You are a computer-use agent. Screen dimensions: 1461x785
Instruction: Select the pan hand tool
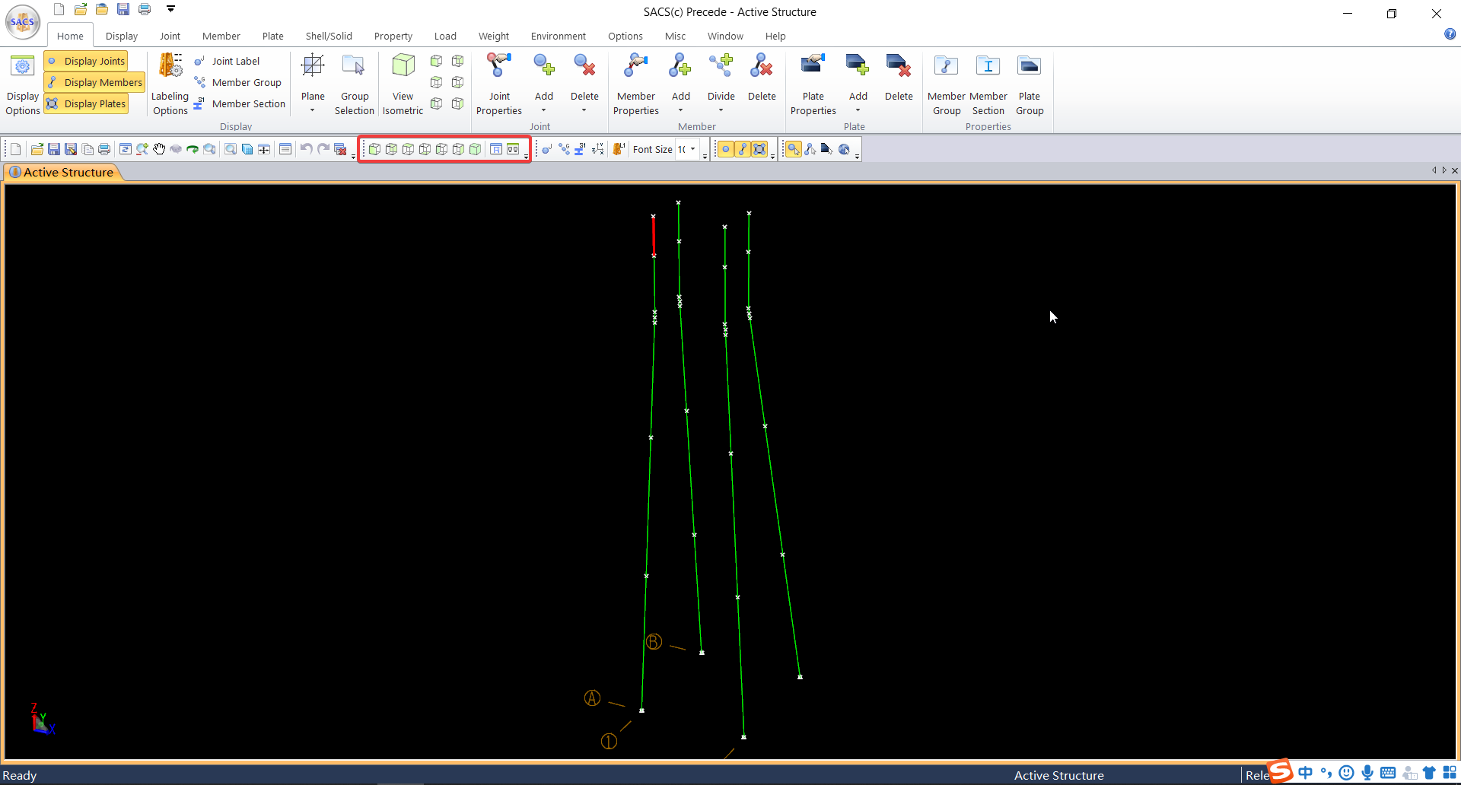point(159,149)
